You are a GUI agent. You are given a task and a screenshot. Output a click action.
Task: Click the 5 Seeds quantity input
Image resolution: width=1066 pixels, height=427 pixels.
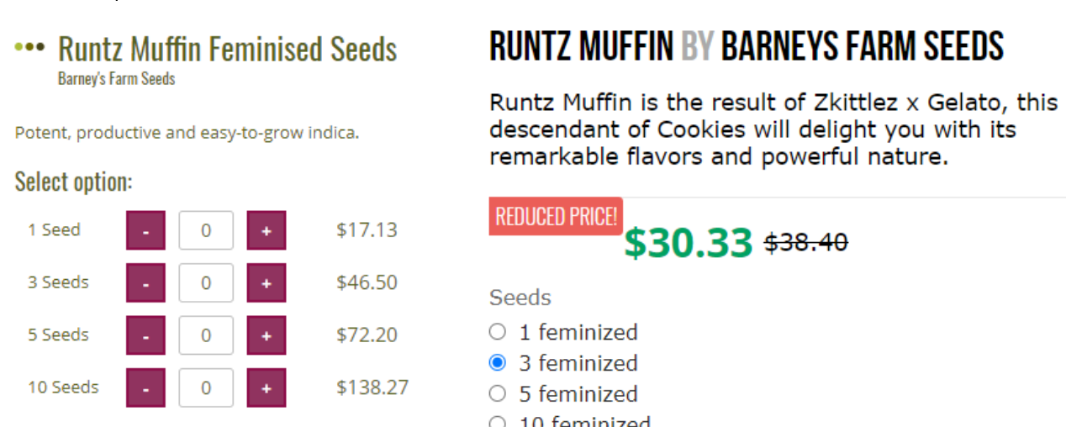point(206,335)
